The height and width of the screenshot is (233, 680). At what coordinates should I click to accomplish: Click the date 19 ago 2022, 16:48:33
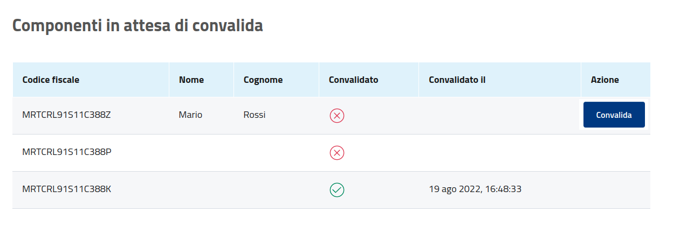point(475,189)
